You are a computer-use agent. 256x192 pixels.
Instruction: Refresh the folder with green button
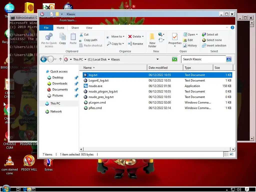point(174,59)
